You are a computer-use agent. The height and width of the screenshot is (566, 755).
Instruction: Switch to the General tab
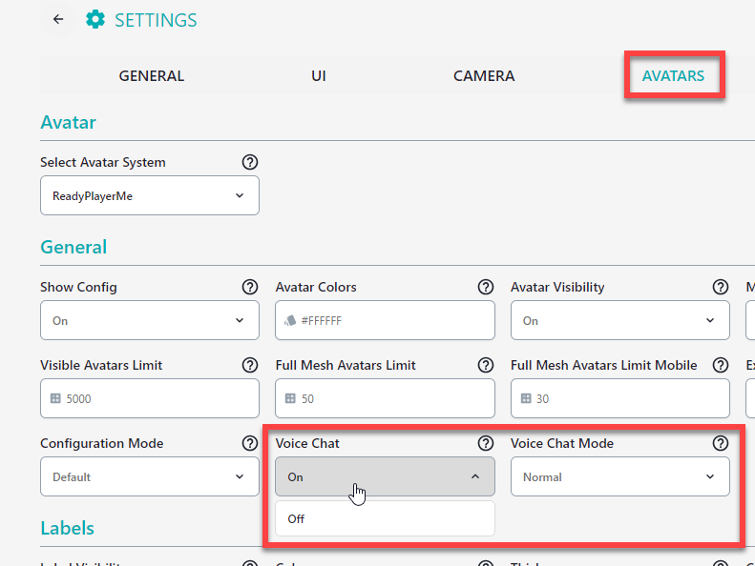coord(151,75)
